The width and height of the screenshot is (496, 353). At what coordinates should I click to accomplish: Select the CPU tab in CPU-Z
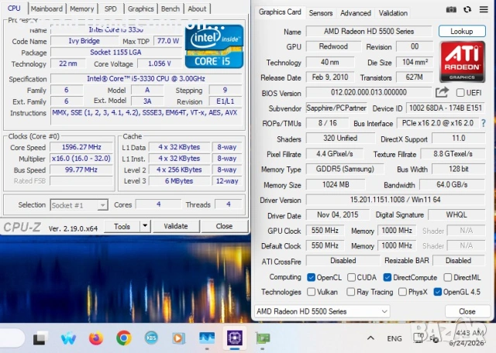point(14,9)
